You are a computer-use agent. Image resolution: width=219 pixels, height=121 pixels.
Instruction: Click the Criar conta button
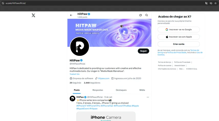(x=179, y=44)
